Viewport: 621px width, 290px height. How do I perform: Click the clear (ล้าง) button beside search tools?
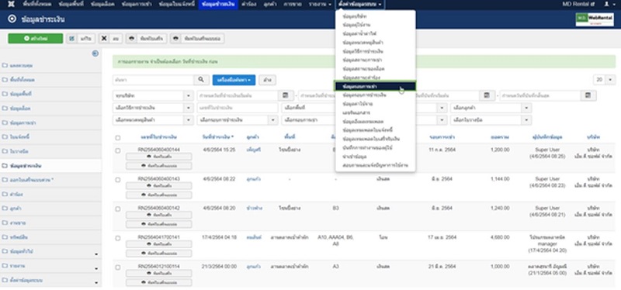tap(267, 80)
